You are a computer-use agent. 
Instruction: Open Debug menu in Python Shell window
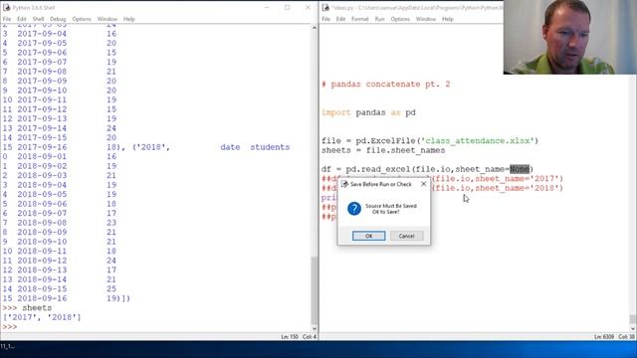(58, 19)
